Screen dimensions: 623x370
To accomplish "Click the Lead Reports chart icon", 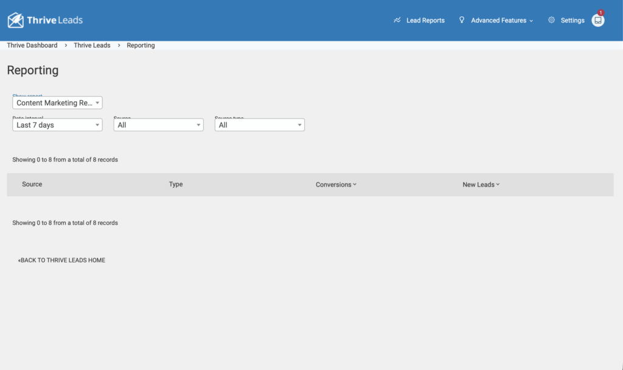I will click(x=397, y=20).
